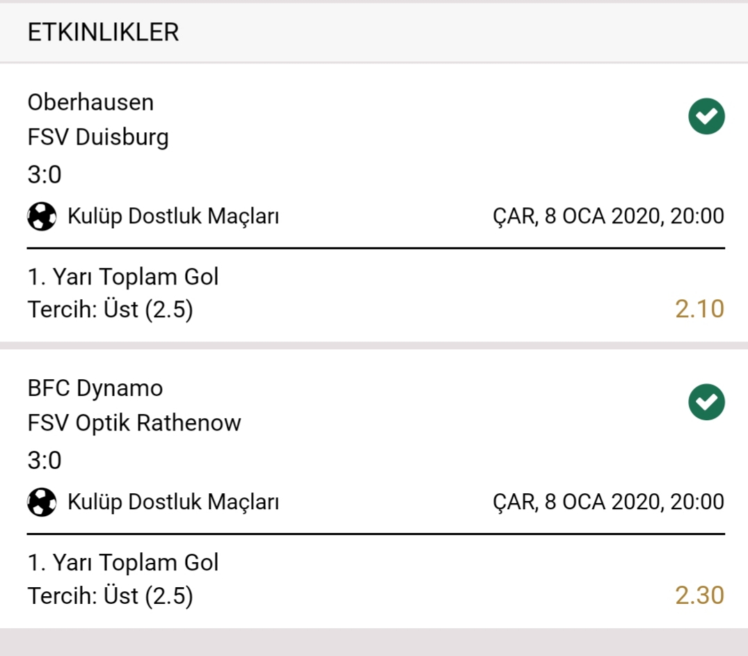Select Tercih: Üst (2.5) in second event
This screenshot has width=748, height=656.
click(x=110, y=596)
